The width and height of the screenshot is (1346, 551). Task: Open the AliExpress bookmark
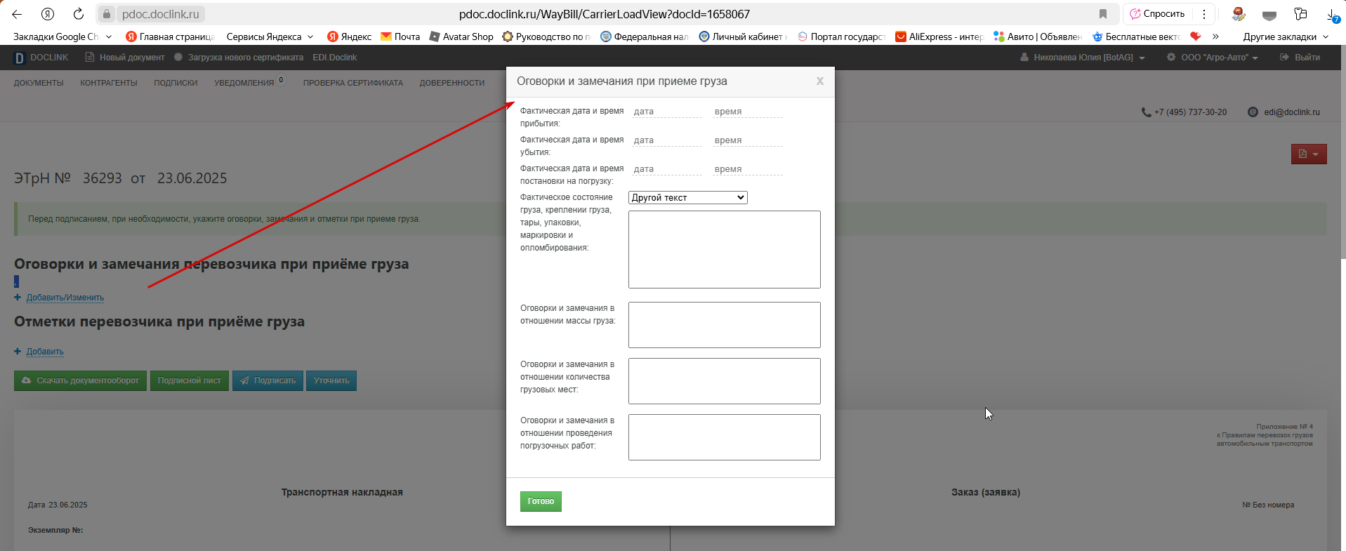click(939, 36)
